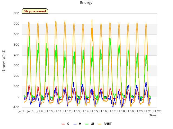
Task: Click the 600 y-axis tick value
Action: coord(16,34)
